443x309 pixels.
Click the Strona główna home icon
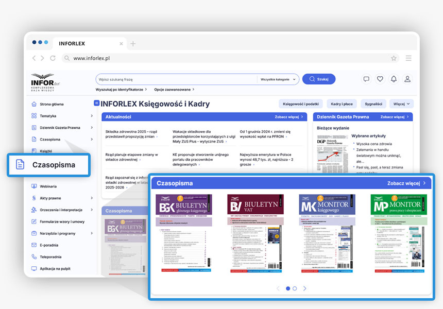tap(34, 104)
